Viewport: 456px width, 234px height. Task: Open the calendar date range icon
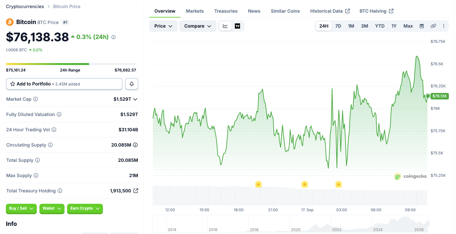point(422,26)
